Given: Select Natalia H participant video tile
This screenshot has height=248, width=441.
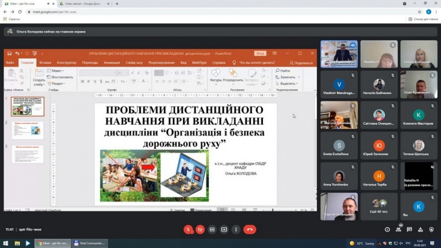Looking at the screenshot, I should pos(379,54).
